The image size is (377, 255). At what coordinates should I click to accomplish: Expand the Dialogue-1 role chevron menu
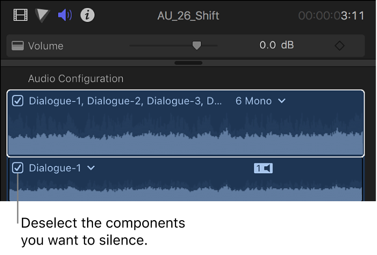click(91, 168)
